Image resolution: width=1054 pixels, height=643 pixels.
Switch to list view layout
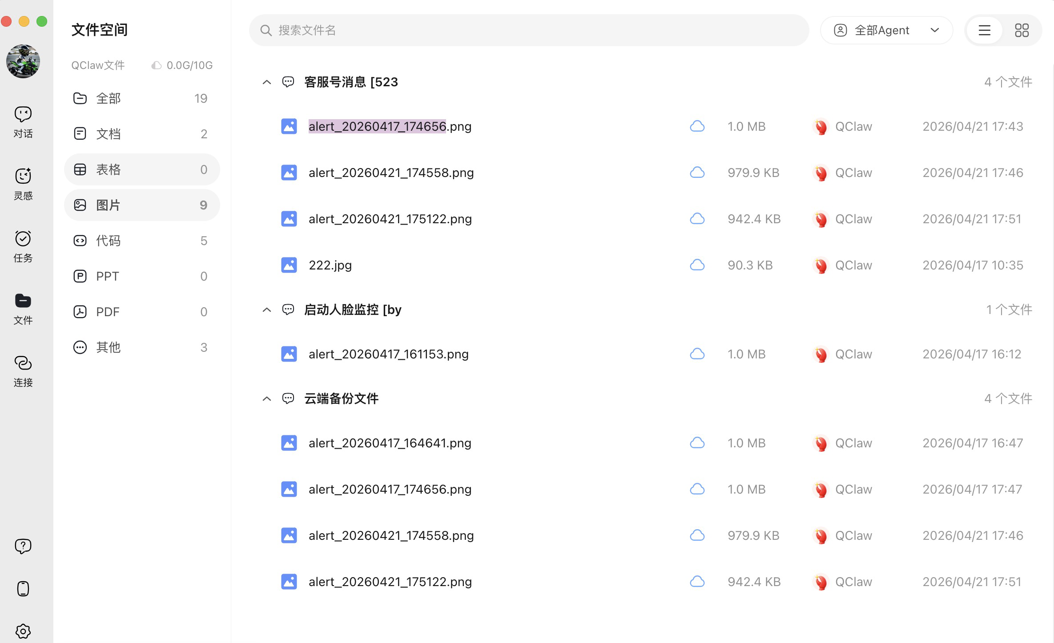[x=984, y=30]
